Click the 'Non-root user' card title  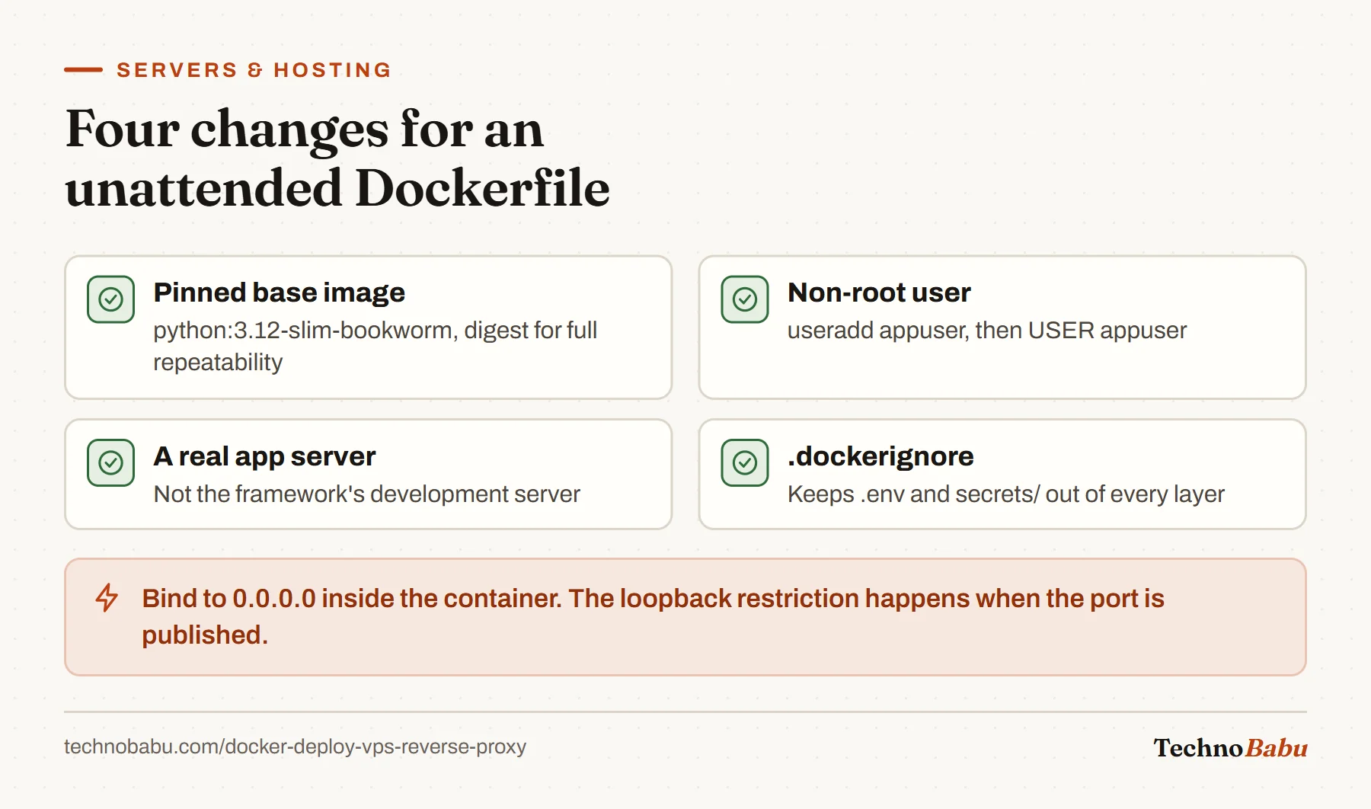pos(879,293)
